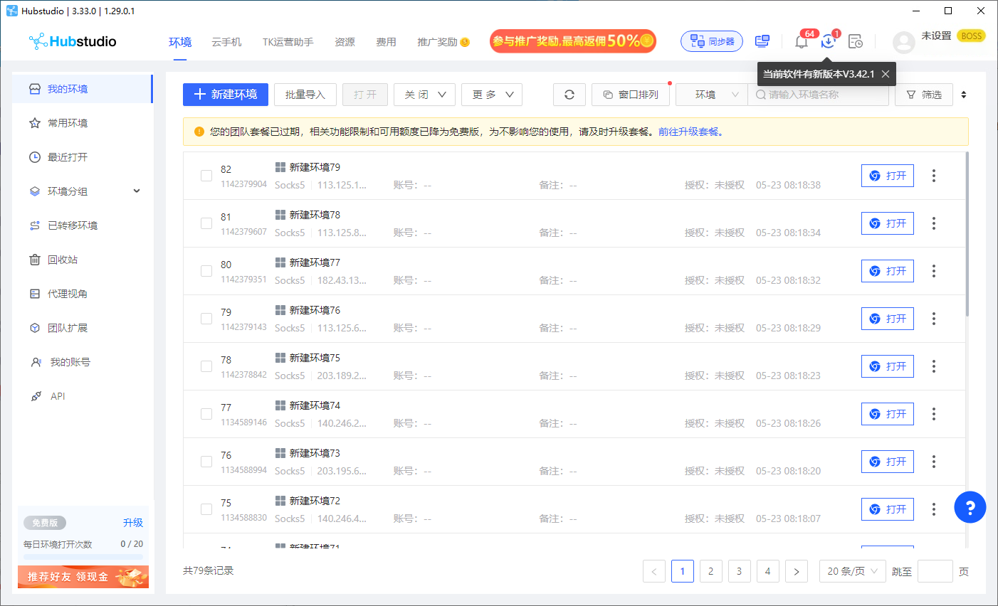Image resolution: width=998 pixels, height=606 pixels.
Task: Open the 20条/页 page size dropdown
Action: 853,571
